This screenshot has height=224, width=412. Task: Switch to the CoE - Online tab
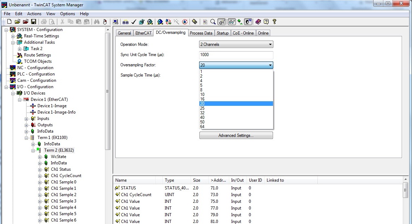click(x=243, y=33)
